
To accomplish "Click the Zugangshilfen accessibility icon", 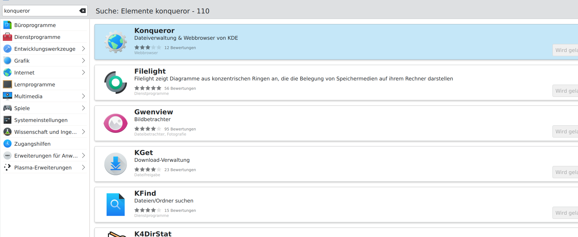I will (x=7, y=144).
